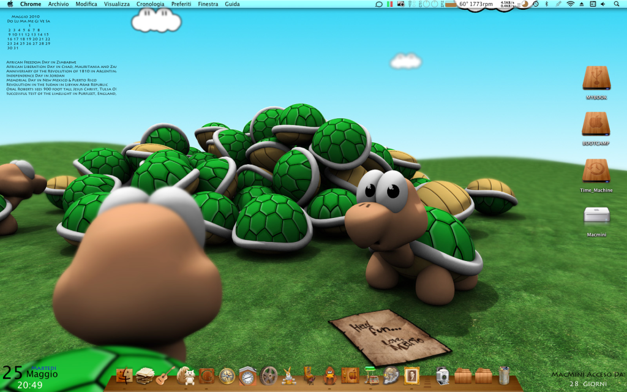Open the Trash in the Dock

504,375
